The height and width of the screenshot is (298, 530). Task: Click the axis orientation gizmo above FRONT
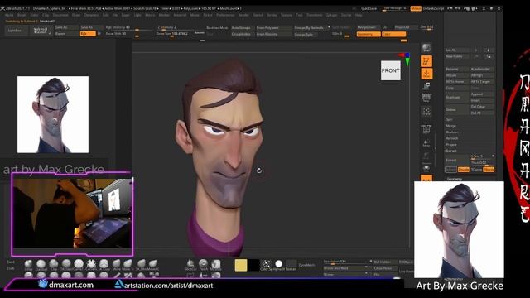[x=405, y=58]
